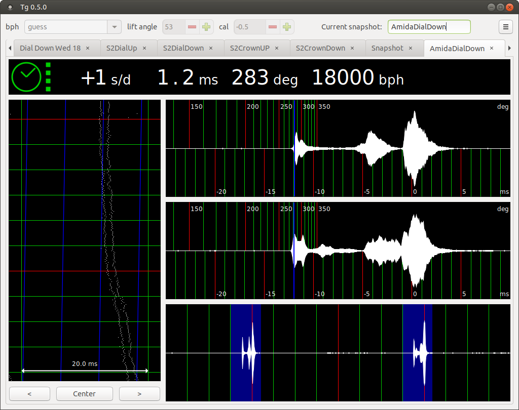Open the hamburger menu button

505,27
